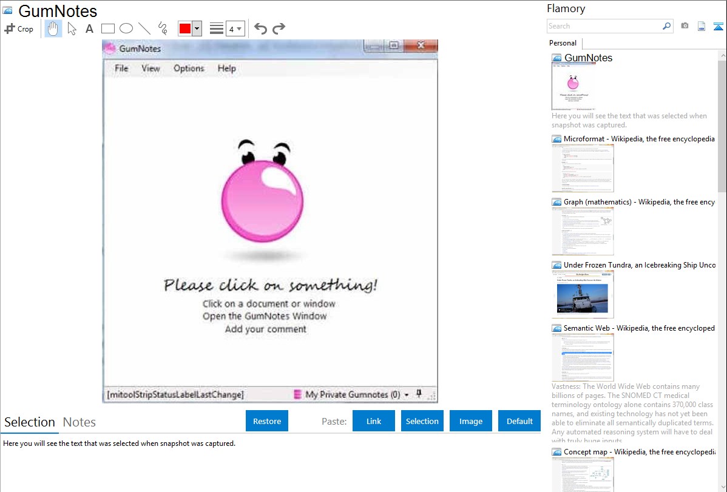Viewport: 727px width, 492px height.
Task: Focus the Flamory Search field
Action: (x=604, y=26)
